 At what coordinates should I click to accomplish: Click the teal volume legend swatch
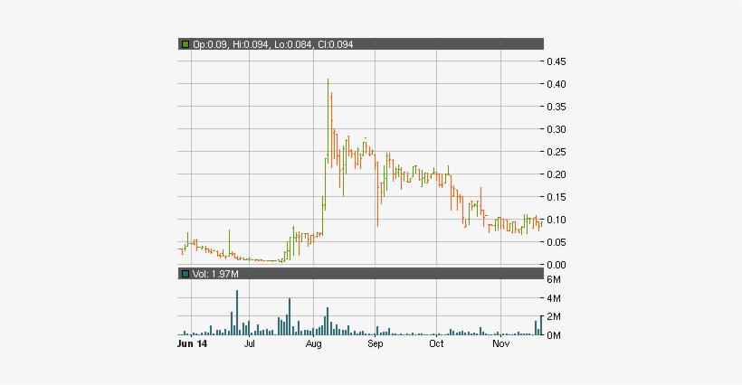(x=185, y=274)
